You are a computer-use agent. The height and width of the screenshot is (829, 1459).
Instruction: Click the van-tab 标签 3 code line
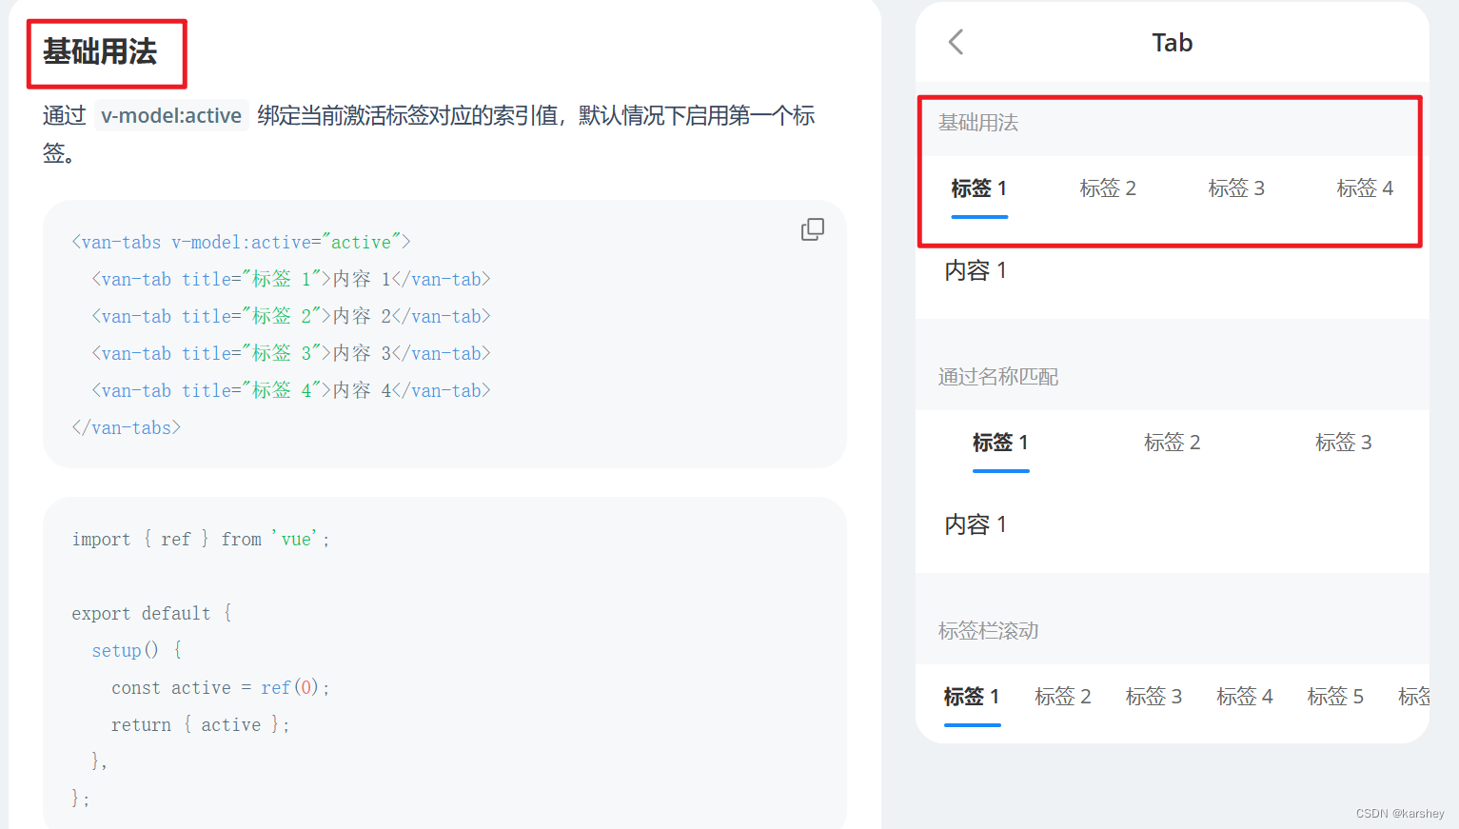(291, 354)
